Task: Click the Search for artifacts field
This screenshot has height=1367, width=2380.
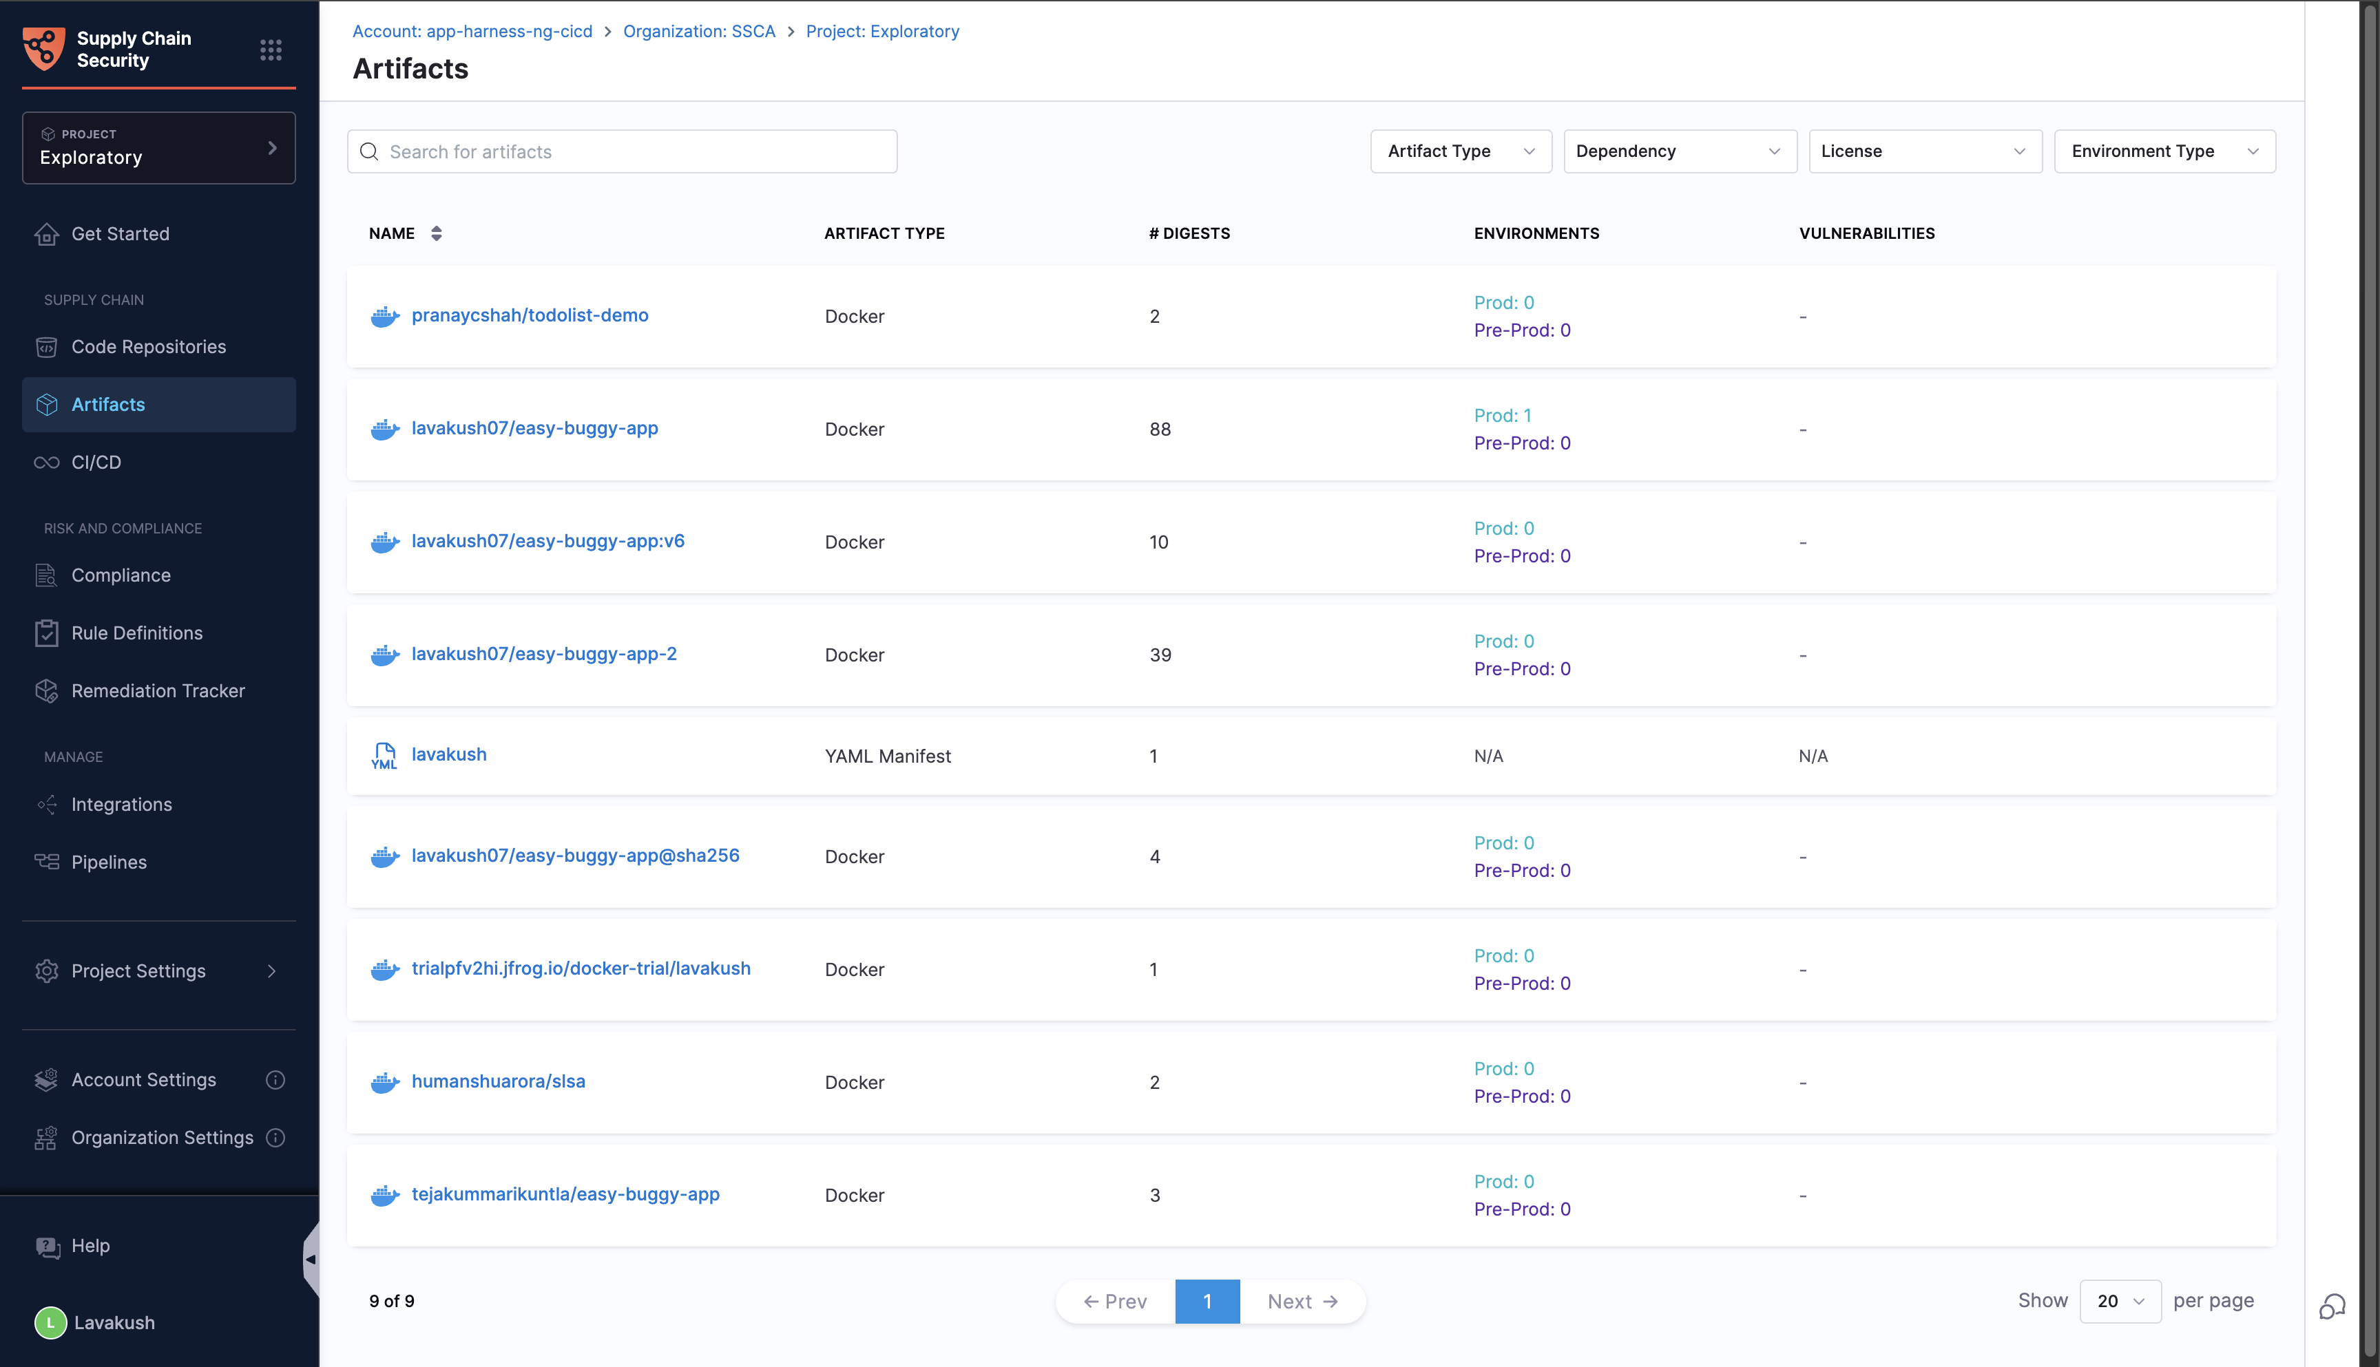Action: coord(623,151)
